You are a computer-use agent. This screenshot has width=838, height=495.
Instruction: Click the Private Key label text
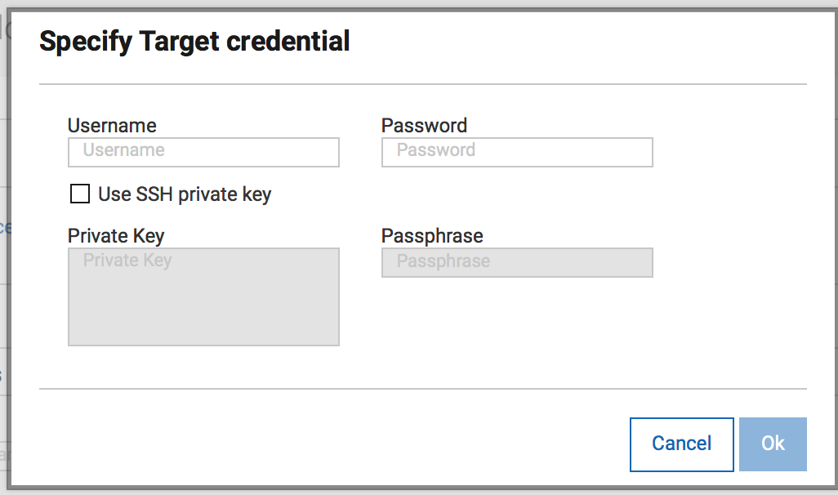[x=116, y=236]
